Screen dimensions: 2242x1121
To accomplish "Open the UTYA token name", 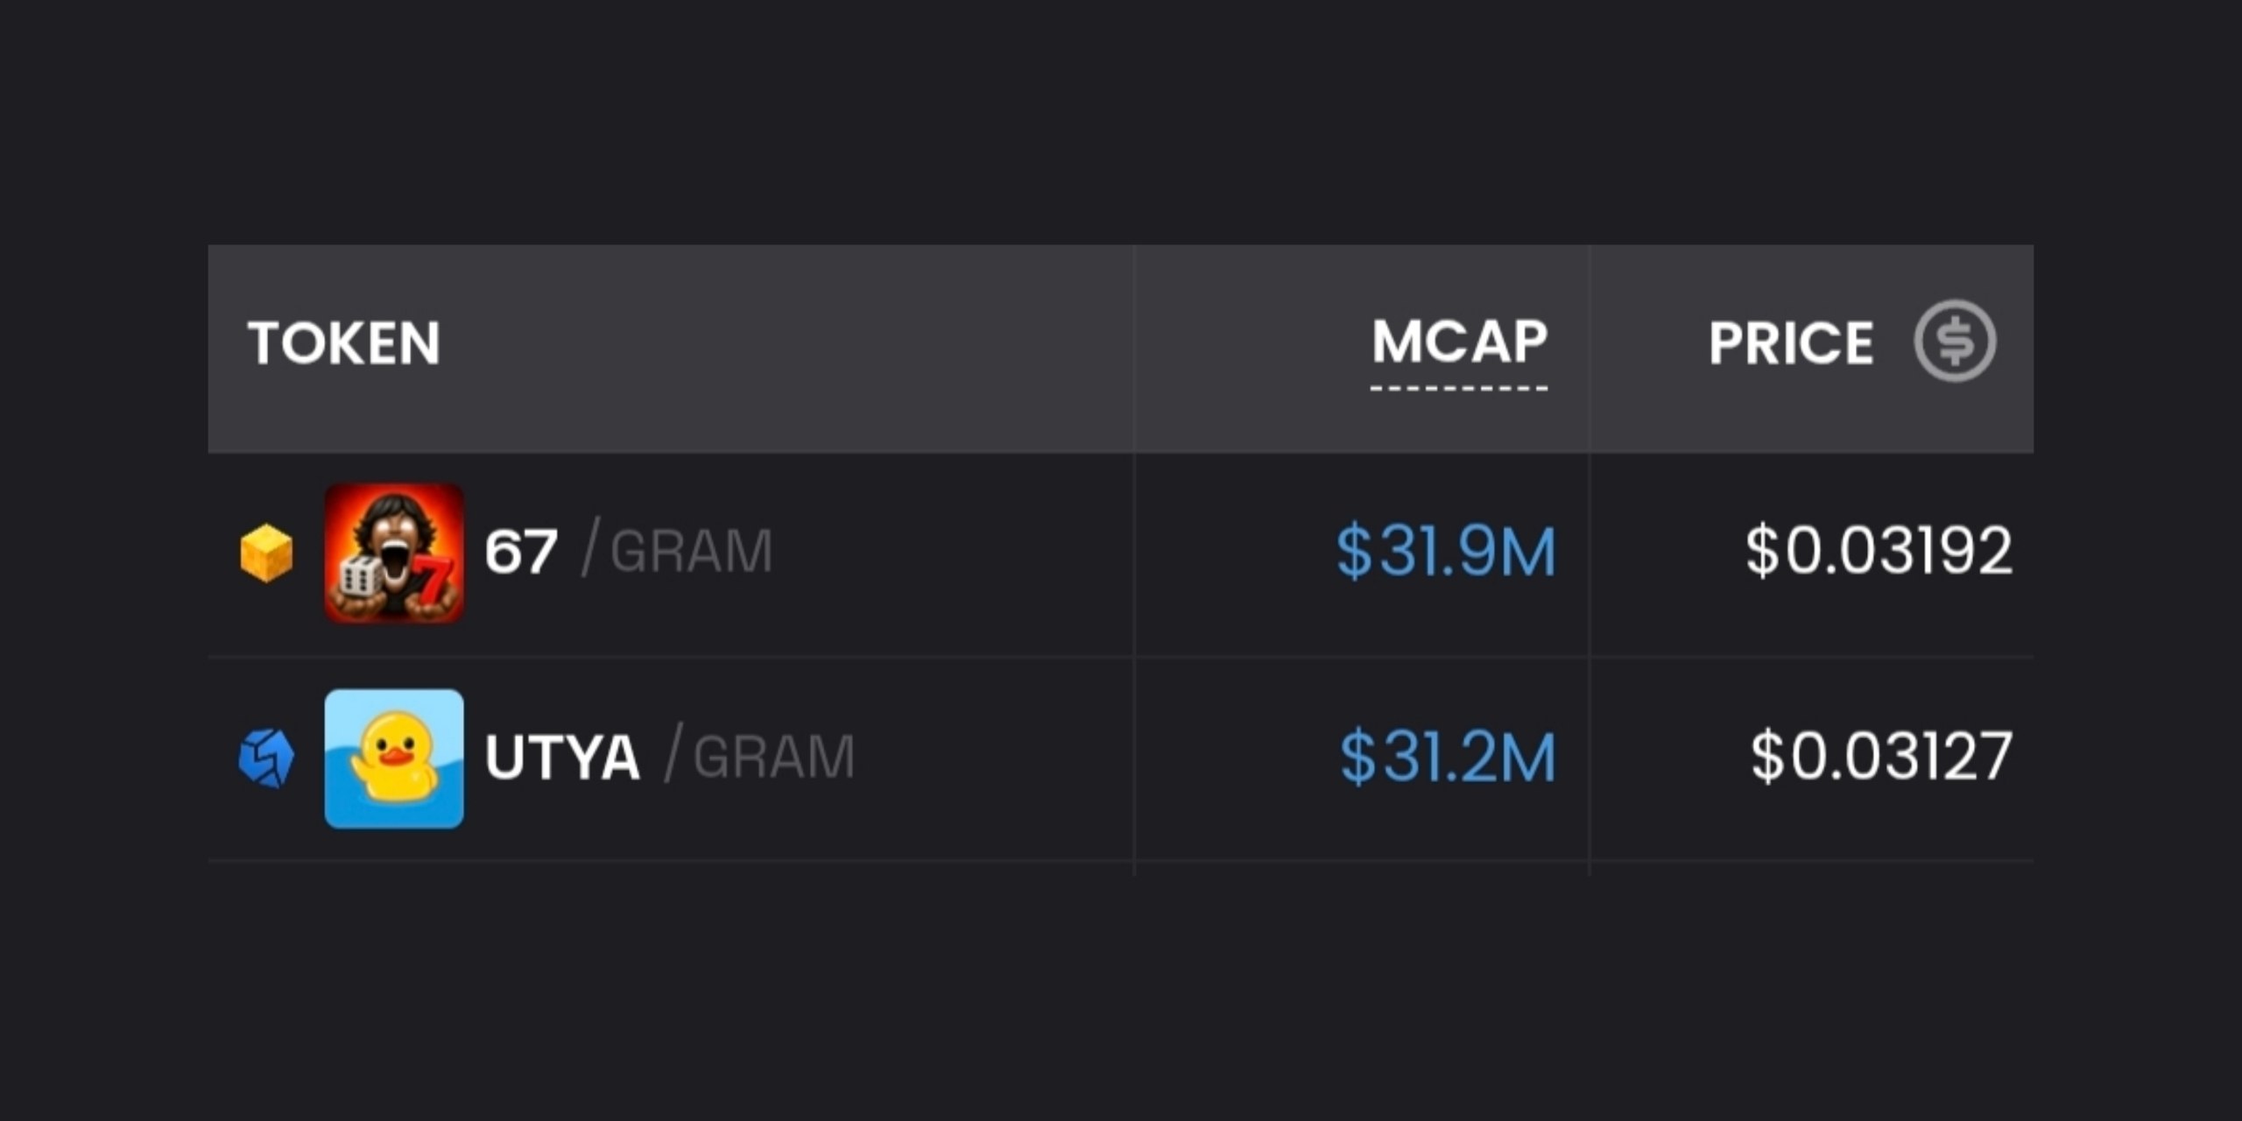I will [562, 758].
